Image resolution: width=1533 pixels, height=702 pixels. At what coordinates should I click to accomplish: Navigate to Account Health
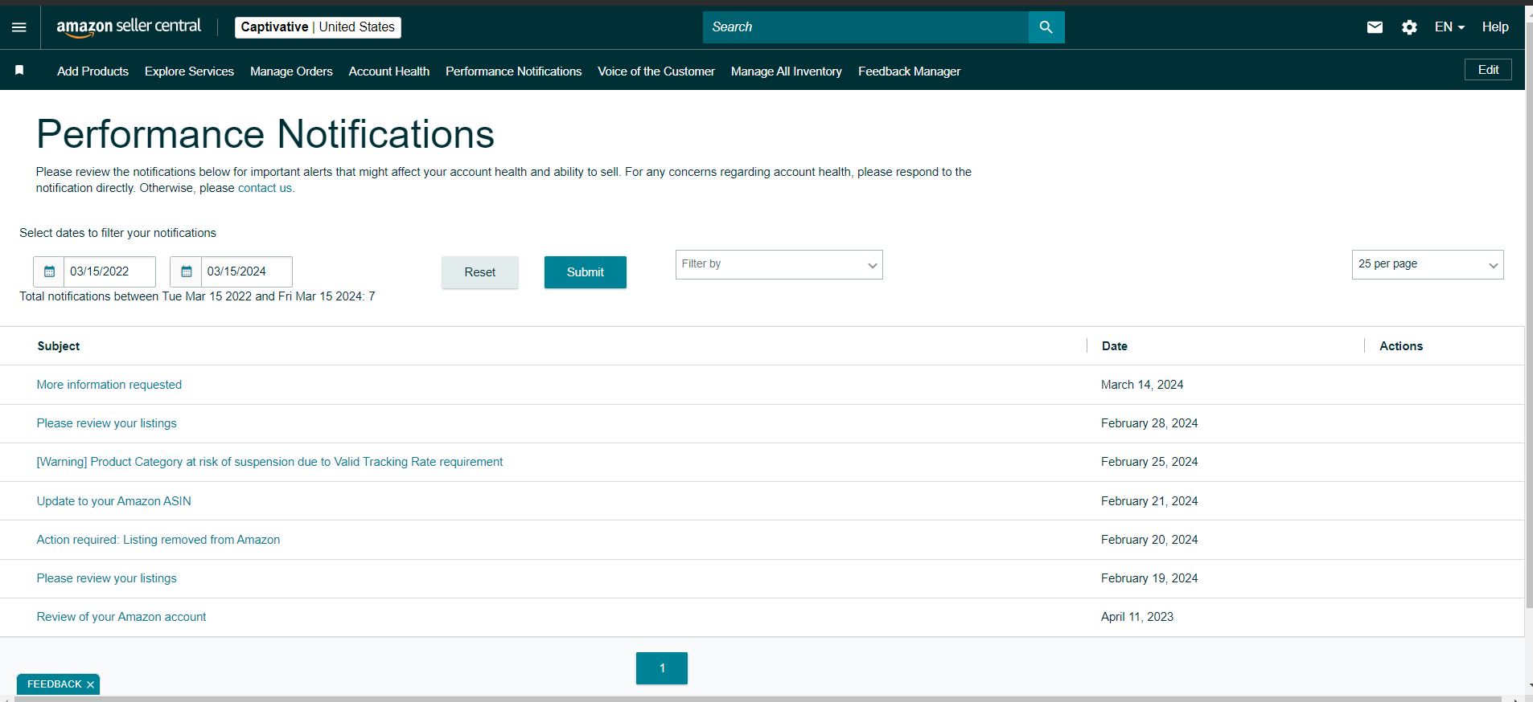(389, 71)
